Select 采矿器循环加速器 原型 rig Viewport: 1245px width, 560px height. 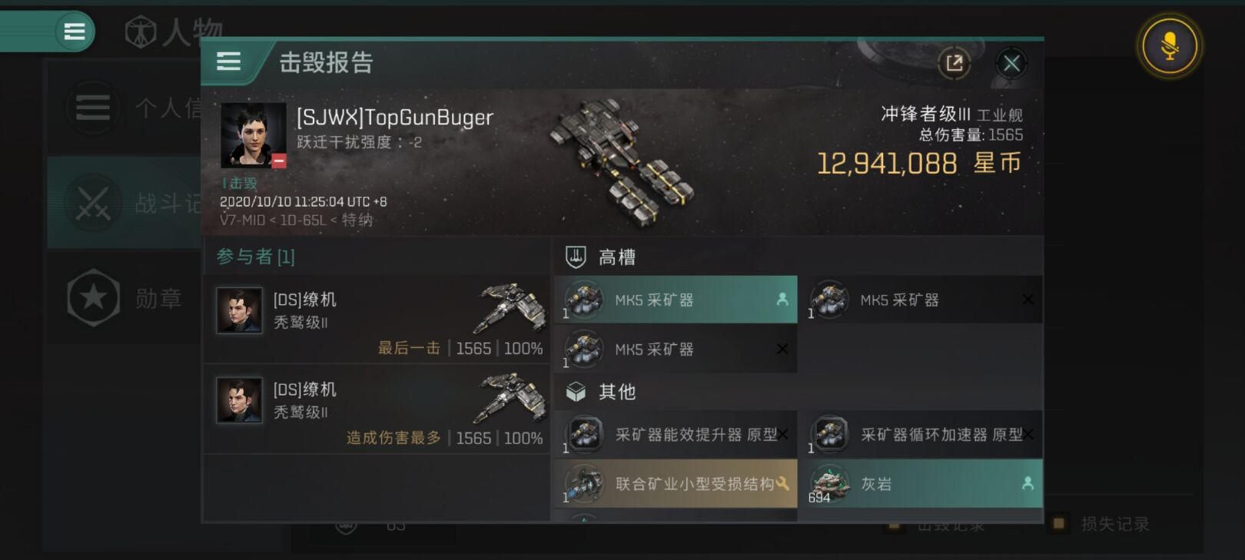(921, 435)
